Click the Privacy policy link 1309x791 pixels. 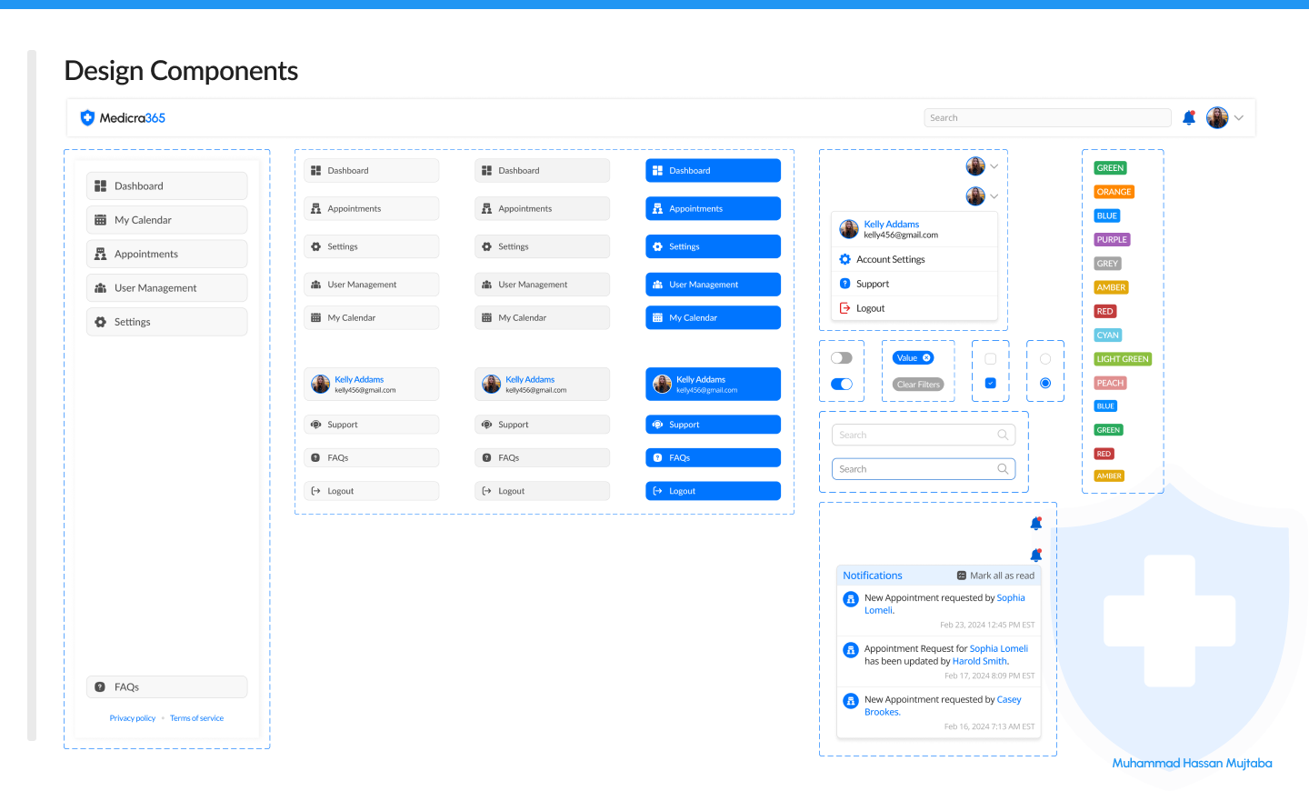point(132,717)
